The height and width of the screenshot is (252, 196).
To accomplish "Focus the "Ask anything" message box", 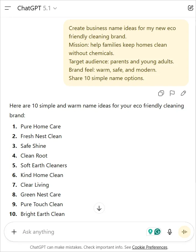I will [x=81, y=232].
